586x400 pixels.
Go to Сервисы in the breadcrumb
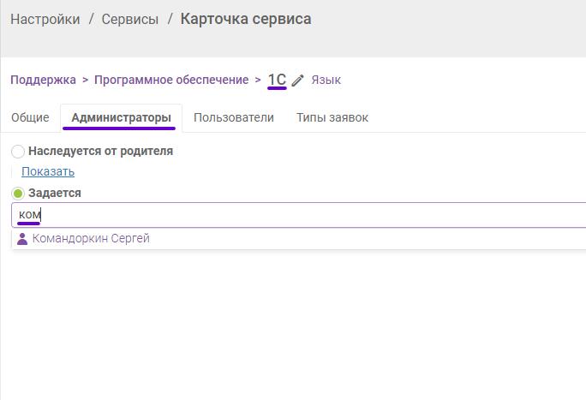click(130, 19)
